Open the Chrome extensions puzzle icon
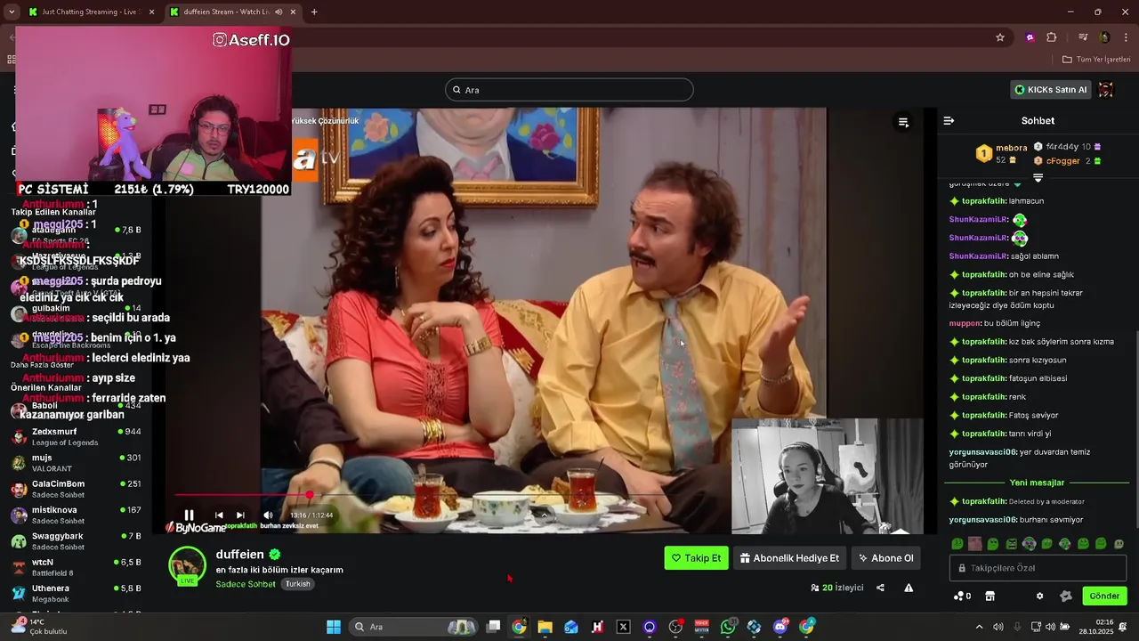 [x=1052, y=37]
